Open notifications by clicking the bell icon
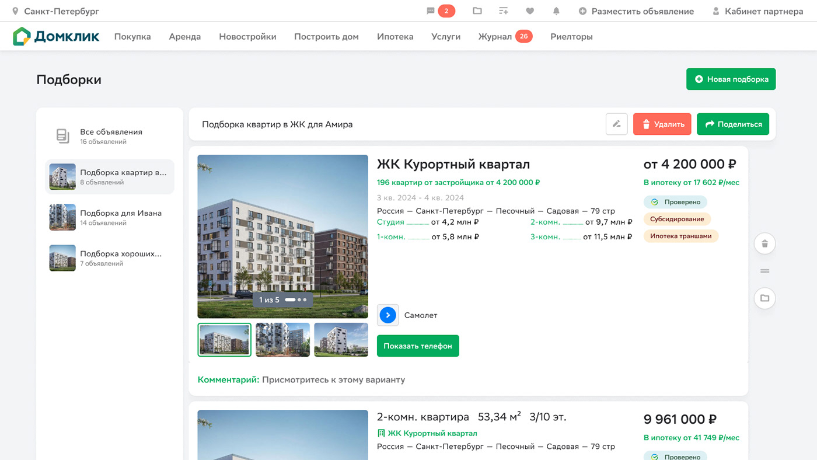817x460 pixels. (556, 11)
